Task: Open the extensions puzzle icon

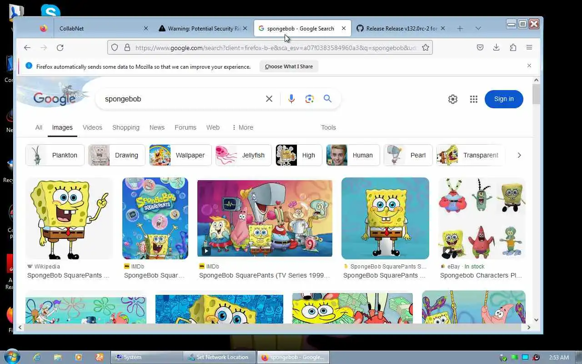Action: click(513, 47)
